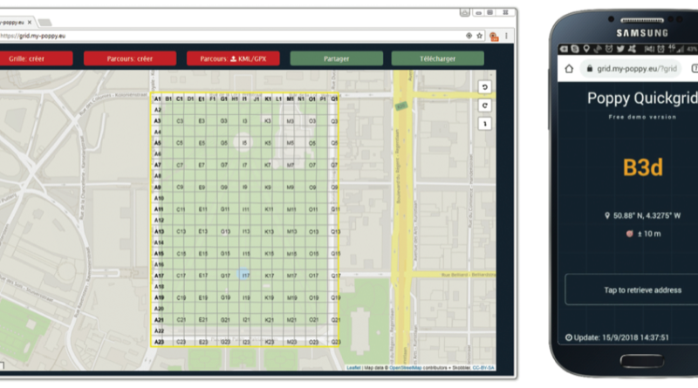
Task: Tap the Skype icon in phone status bar
Action: point(575,49)
